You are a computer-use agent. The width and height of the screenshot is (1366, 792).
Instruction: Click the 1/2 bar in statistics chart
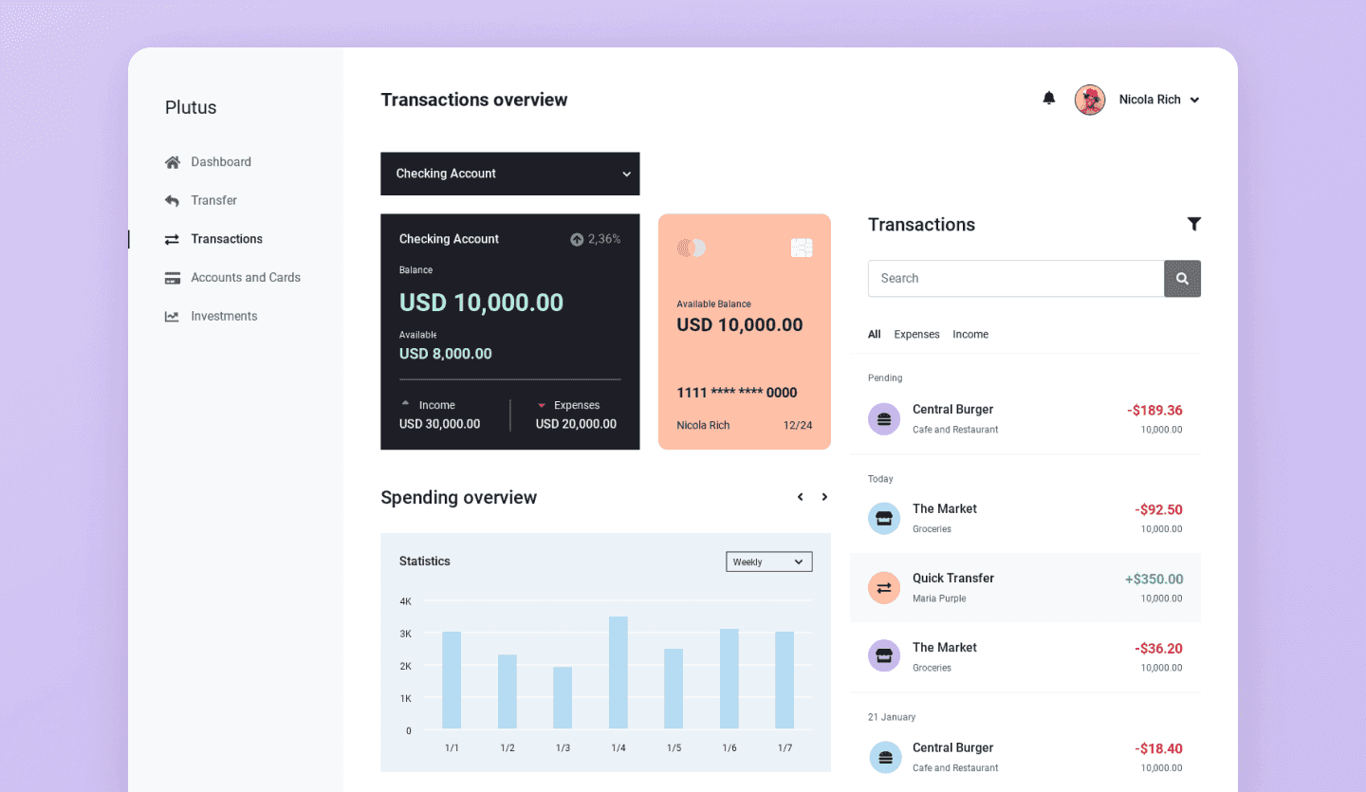point(508,691)
